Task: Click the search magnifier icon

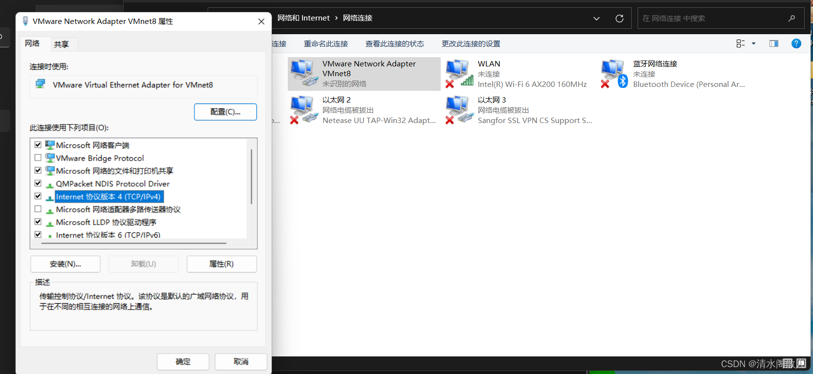Action: 792,19
